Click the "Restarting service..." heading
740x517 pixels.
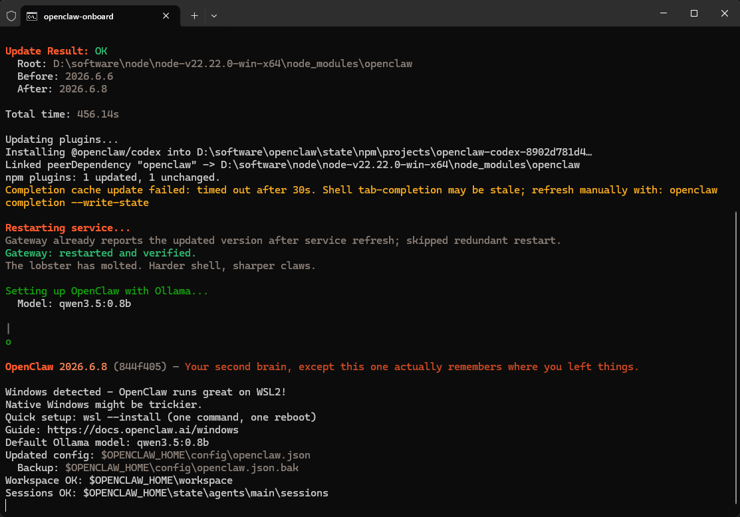[x=68, y=228]
